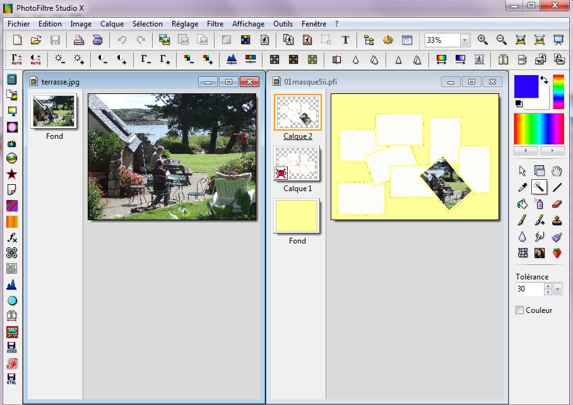Click the Print icon

click(79, 40)
